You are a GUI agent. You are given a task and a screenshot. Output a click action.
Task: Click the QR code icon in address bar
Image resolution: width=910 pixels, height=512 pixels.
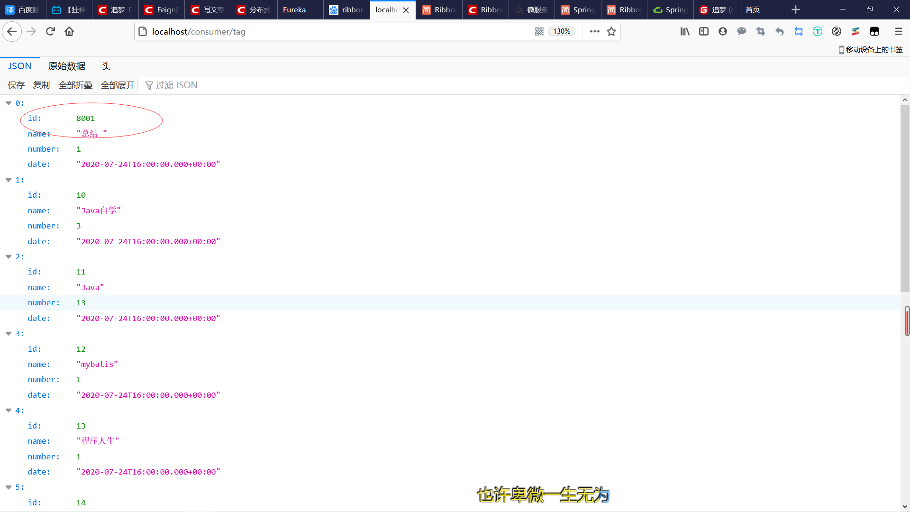(x=539, y=31)
